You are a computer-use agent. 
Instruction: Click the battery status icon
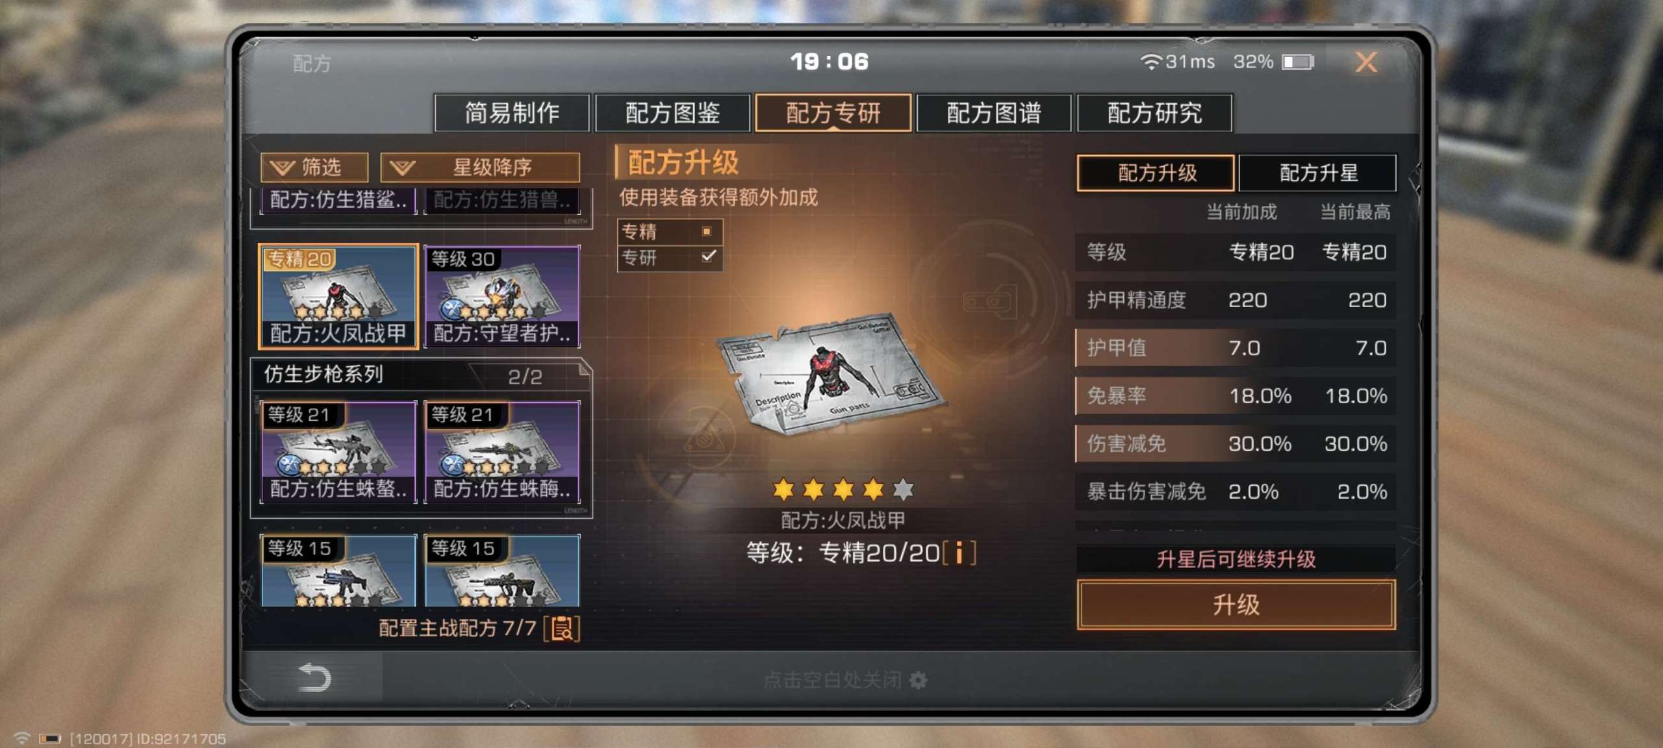coord(1297,62)
